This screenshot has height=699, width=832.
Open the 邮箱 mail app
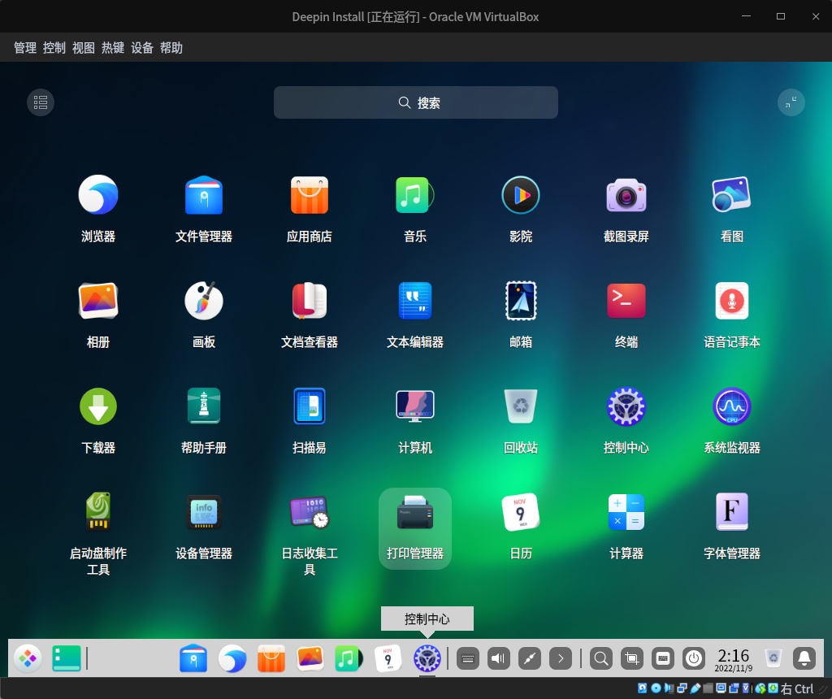(x=521, y=301)
